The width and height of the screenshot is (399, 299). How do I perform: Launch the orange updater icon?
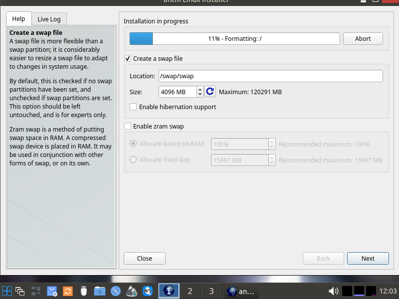68,291
